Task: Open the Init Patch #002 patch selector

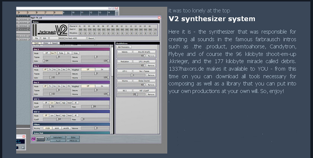Action: [x=68, y=38]
